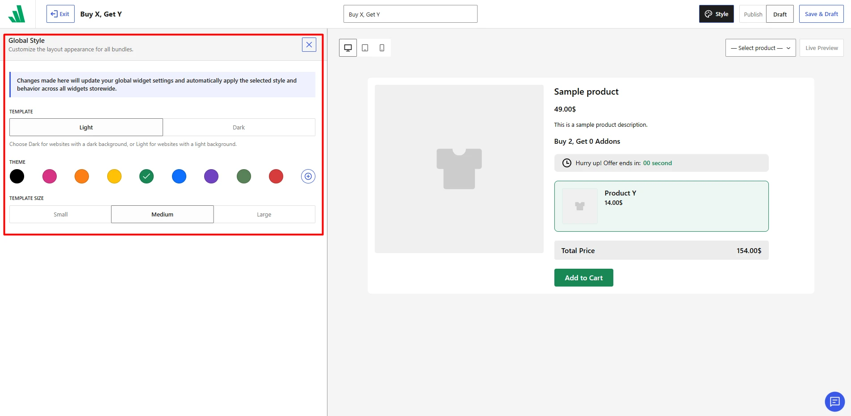Image resolution: width=851 pixels, height=416 pixels.
Task: Click the Sample product heading
Action: tap(586, 92)
